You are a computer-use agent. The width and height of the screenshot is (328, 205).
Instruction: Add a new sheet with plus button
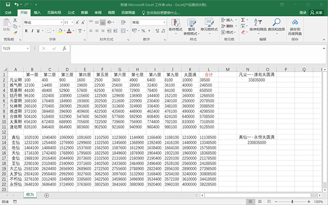[46, 195]
